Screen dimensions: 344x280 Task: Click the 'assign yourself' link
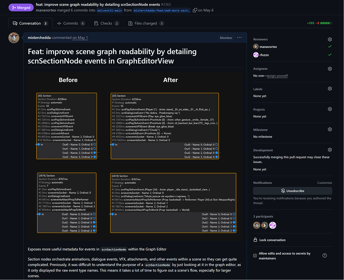(277, 76)
